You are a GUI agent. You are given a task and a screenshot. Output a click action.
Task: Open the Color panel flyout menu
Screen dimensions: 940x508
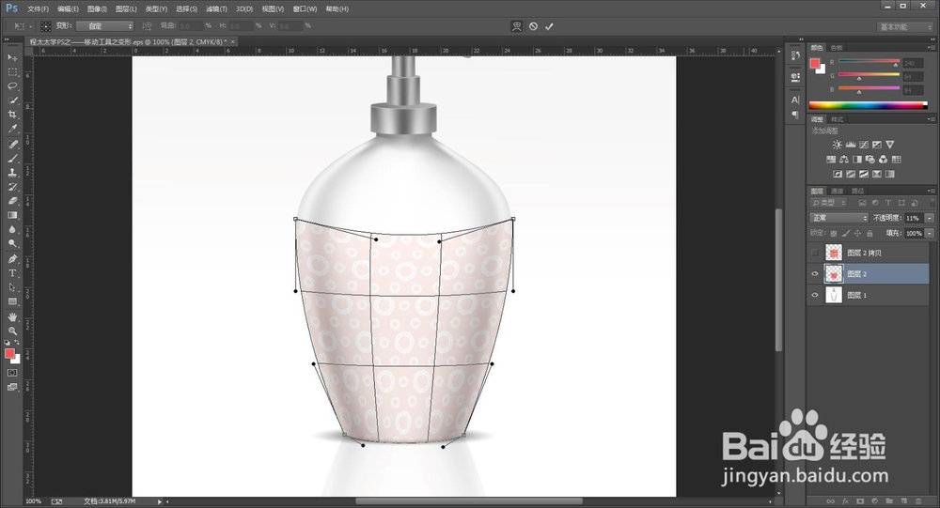click(x=932, y=47)
